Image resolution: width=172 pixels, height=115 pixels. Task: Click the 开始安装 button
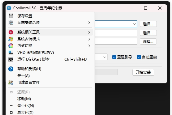coord(143,72)
